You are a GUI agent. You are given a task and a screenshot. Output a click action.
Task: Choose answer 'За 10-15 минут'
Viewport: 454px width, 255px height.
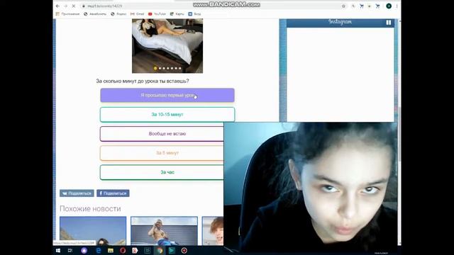[167, 115]
